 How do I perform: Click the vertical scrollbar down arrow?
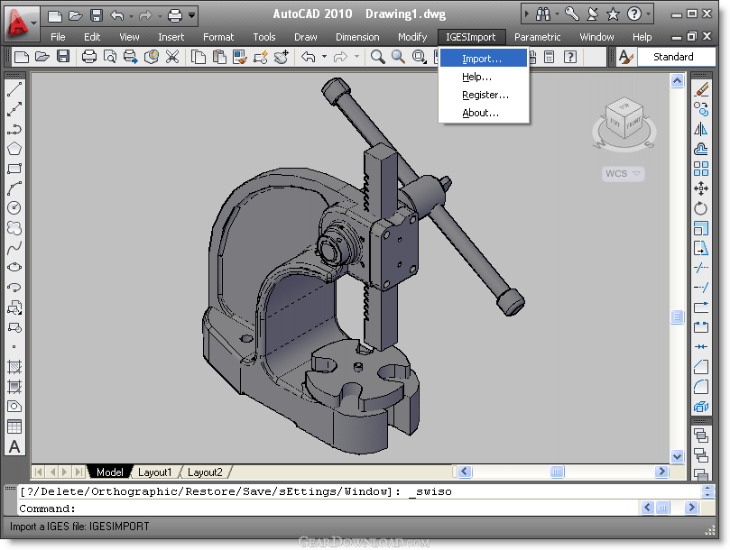(678, 456)
